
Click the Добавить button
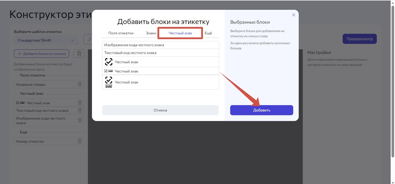262,110
